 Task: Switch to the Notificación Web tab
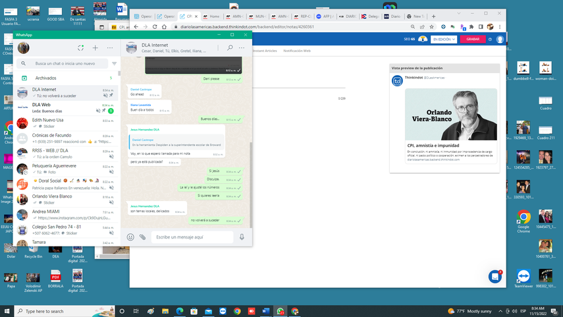pyautogui.click(x=297, y=51)
